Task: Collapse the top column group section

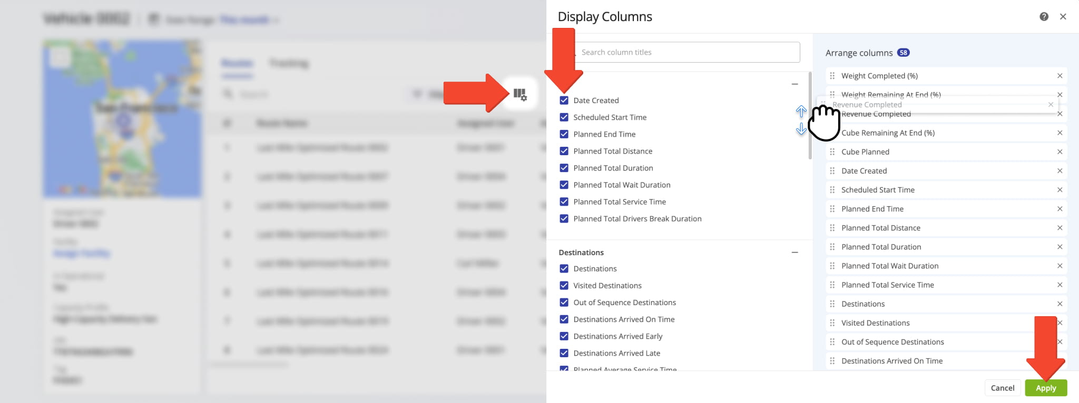Action: (x=794, y=84)
